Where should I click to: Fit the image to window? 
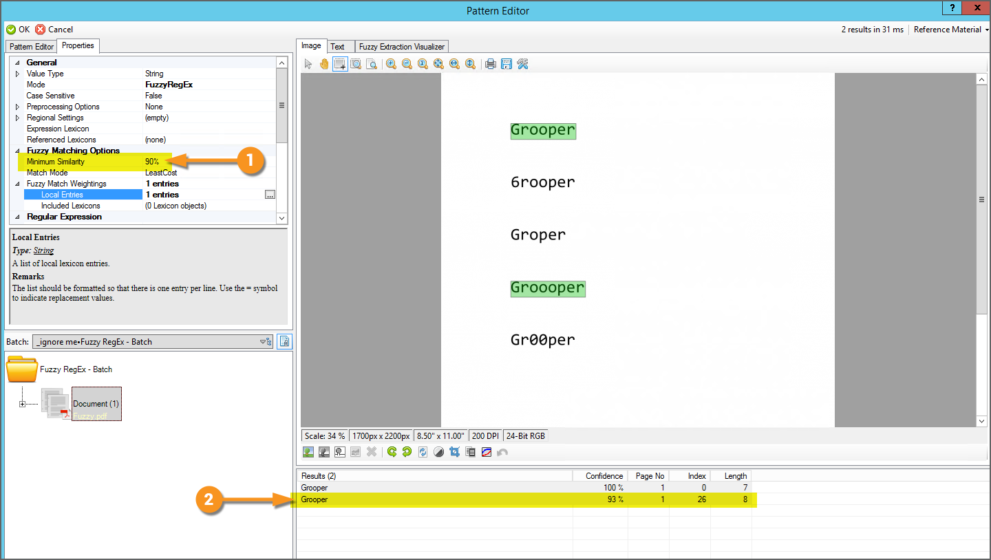(438, 64)
